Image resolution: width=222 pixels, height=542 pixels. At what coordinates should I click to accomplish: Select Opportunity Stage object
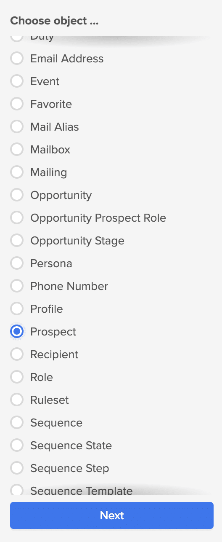point(17,241)
